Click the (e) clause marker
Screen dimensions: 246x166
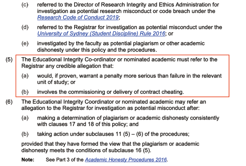[25, 44]
